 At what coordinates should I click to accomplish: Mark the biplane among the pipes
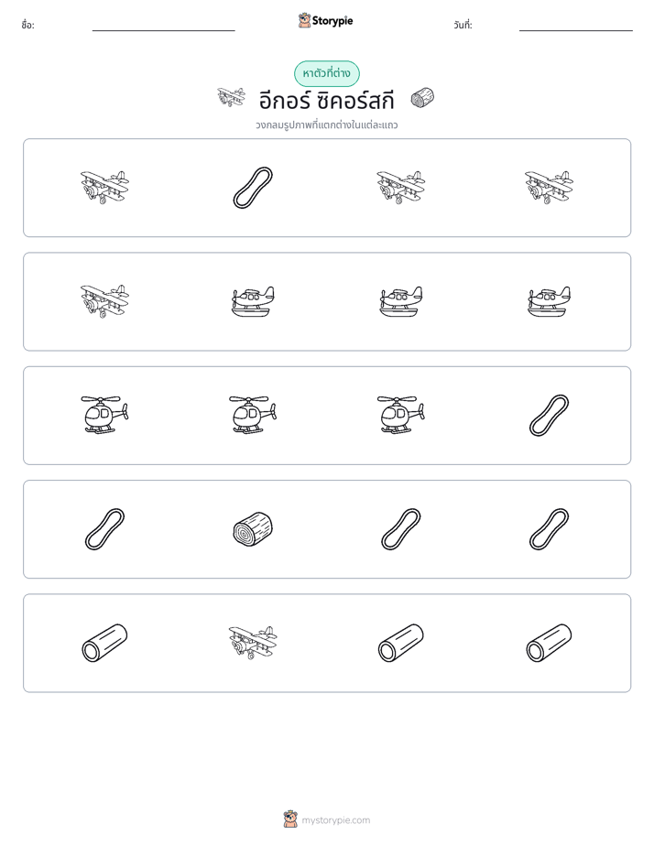[253, 643]
